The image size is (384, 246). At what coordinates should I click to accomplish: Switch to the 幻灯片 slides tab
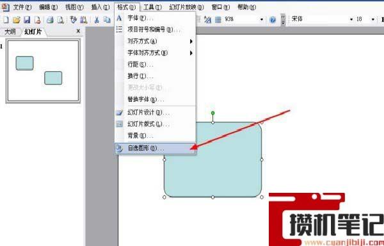coord(33,31)
